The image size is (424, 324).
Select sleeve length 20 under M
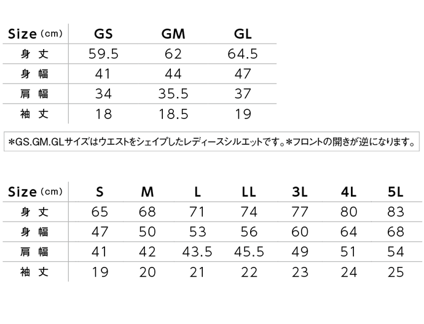pyautogui.click(x=147, y=272)
